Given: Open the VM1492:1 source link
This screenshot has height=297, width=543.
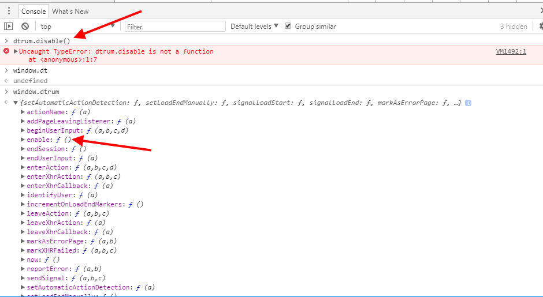Looking at the screenshot, I should (511, 51).
